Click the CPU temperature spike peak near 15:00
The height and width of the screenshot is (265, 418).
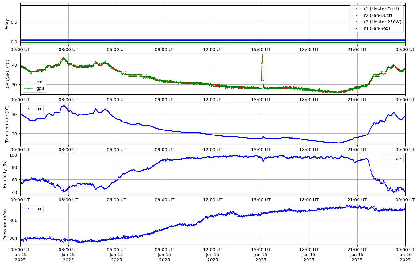pyautogui.click(x=262, y=55)
